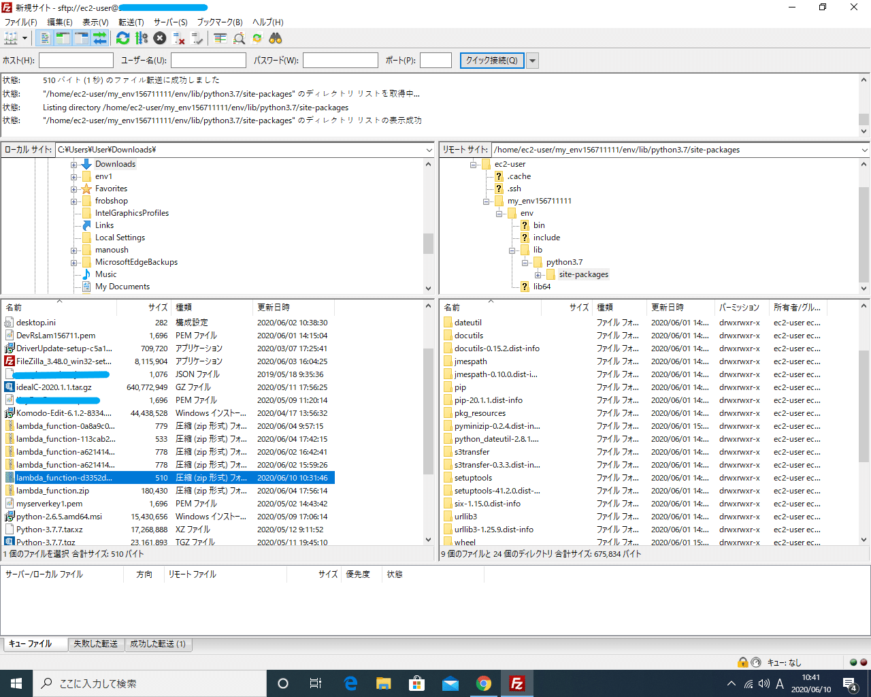Expand the MicrosoftEdgeBackups folder node
The width and height of the screenshot is (871, 697).
click(x=73, y=262)
